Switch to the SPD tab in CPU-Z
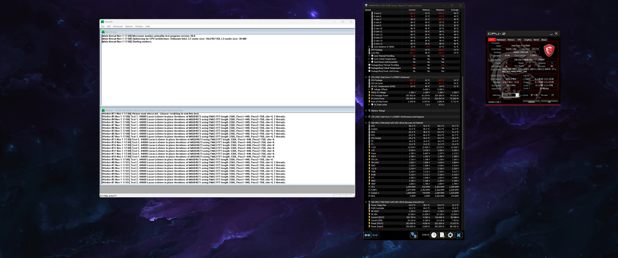Screen dimensions: 618x258 pos(520,40)
